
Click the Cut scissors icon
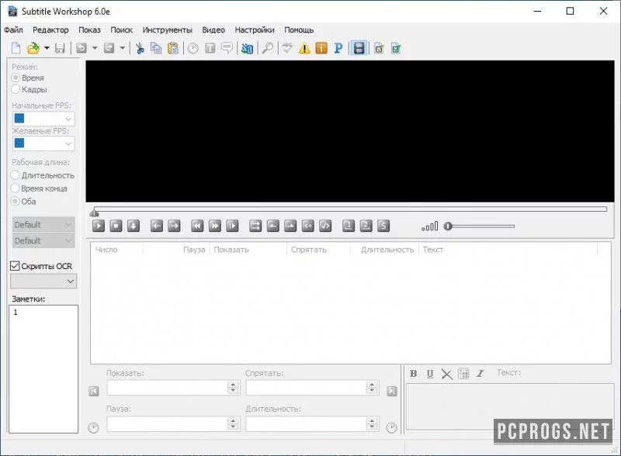[140, 48]
